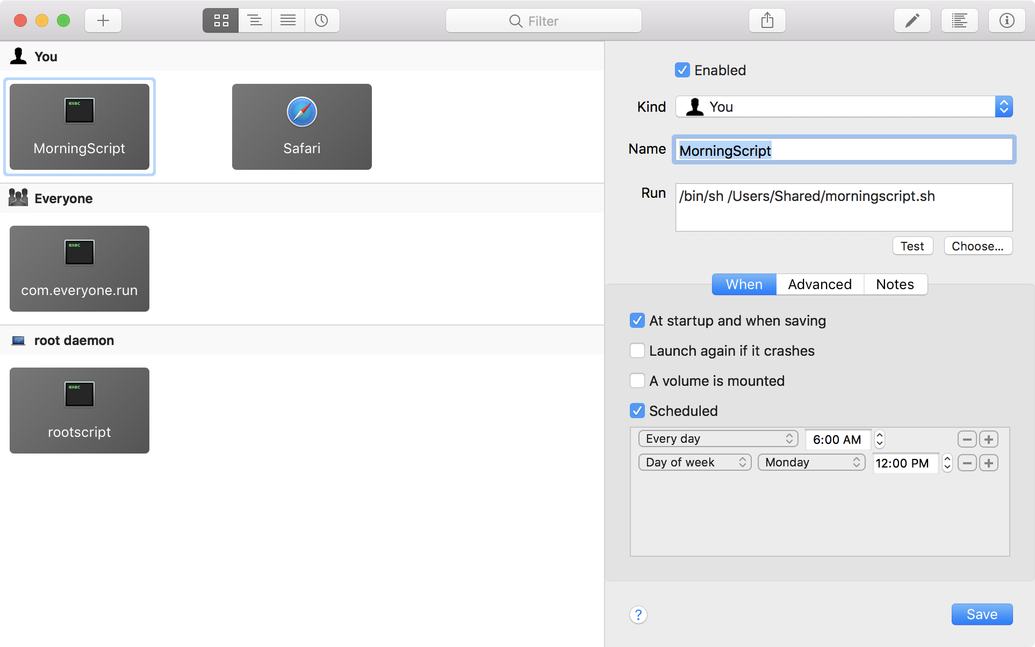Image resolution: width=1035 pixels, height=647 pixels.
Task: Click the plus icon to add job
Action: 103,20
